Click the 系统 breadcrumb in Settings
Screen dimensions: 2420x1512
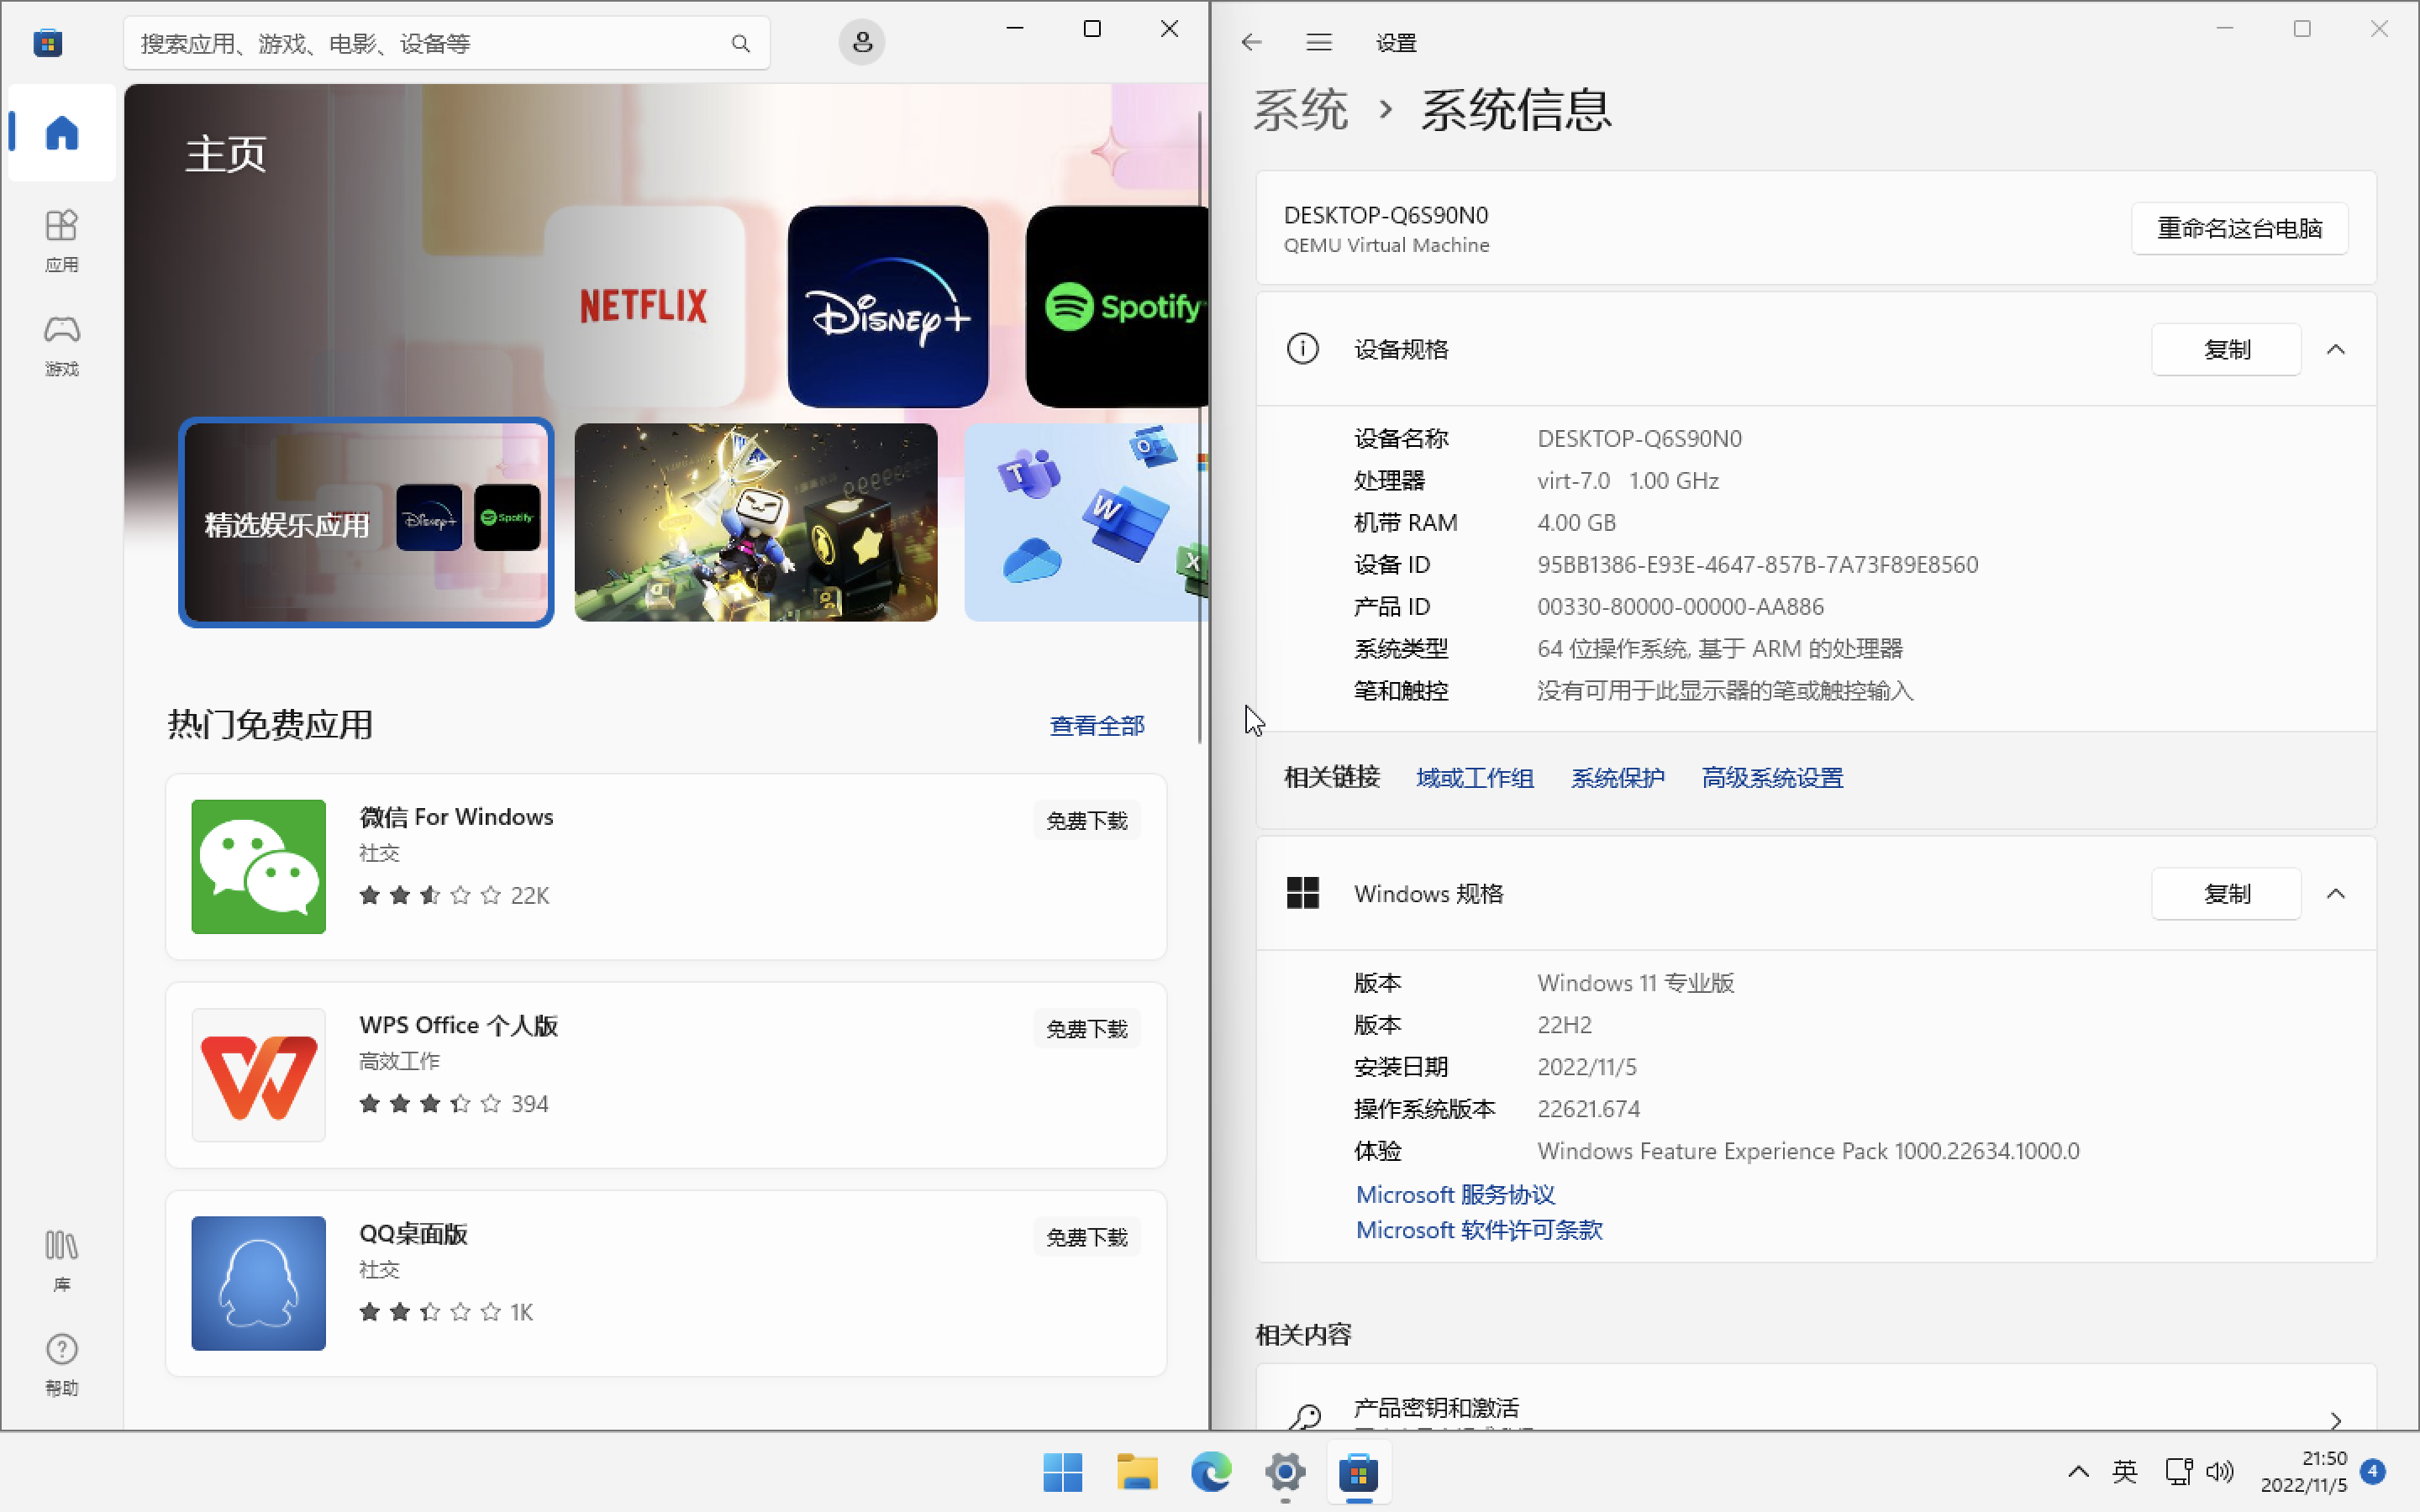(1300, 109)
